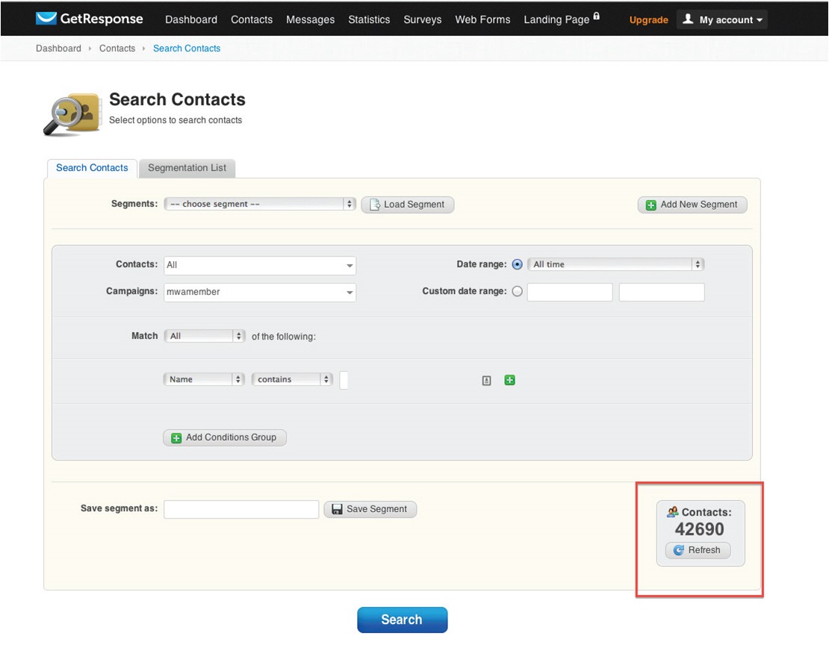
Task: Click the condition value text field
Action: pyautogui.click(x=344, y=380)
